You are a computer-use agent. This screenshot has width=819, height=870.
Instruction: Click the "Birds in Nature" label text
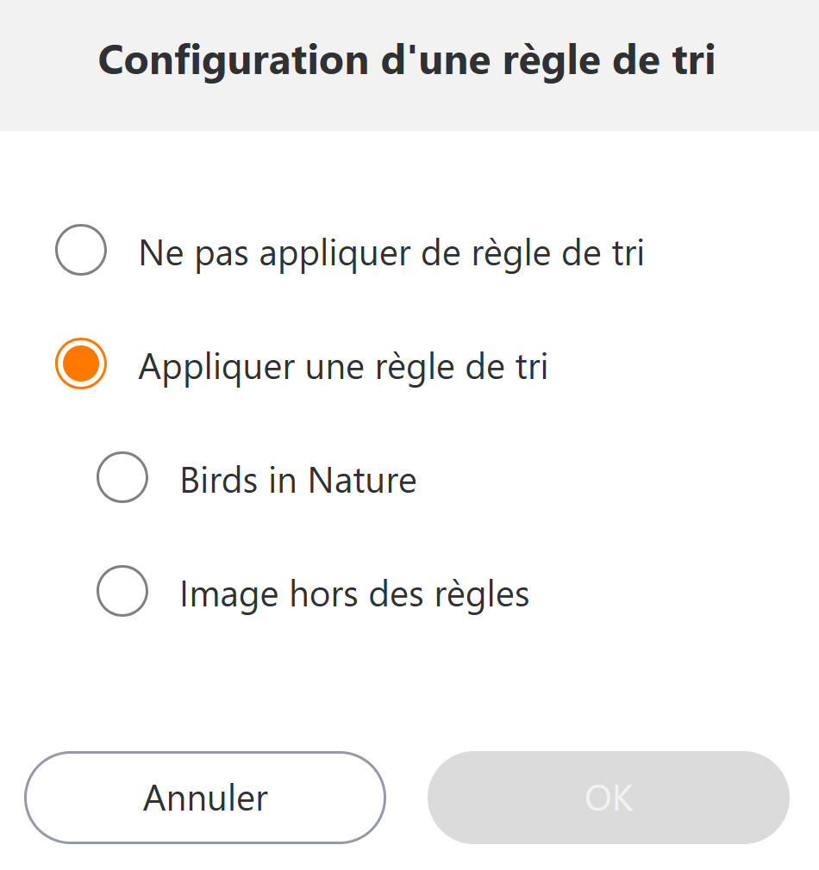tap(298, 481)
